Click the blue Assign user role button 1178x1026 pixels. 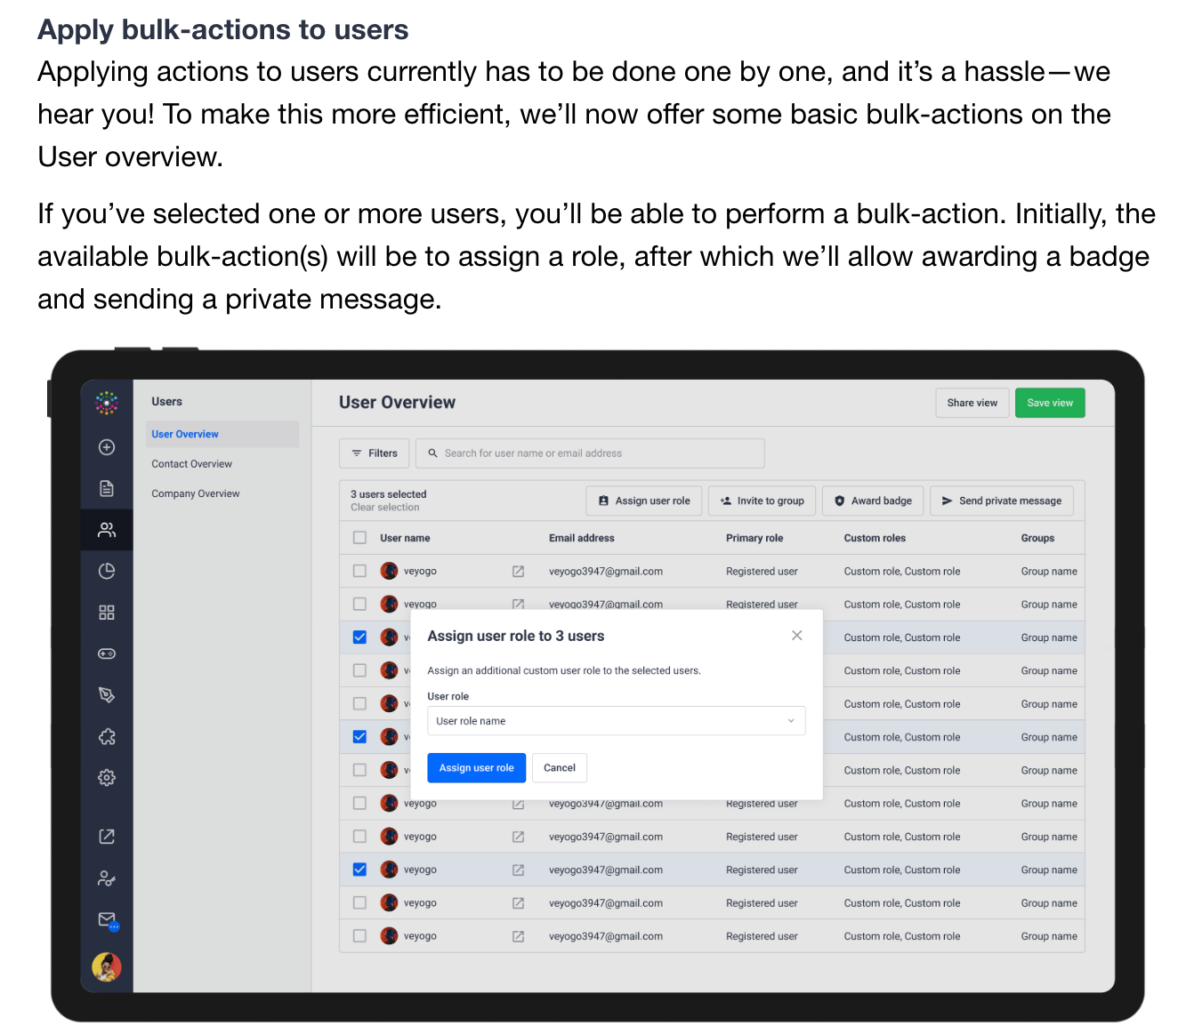coord(477,768)
